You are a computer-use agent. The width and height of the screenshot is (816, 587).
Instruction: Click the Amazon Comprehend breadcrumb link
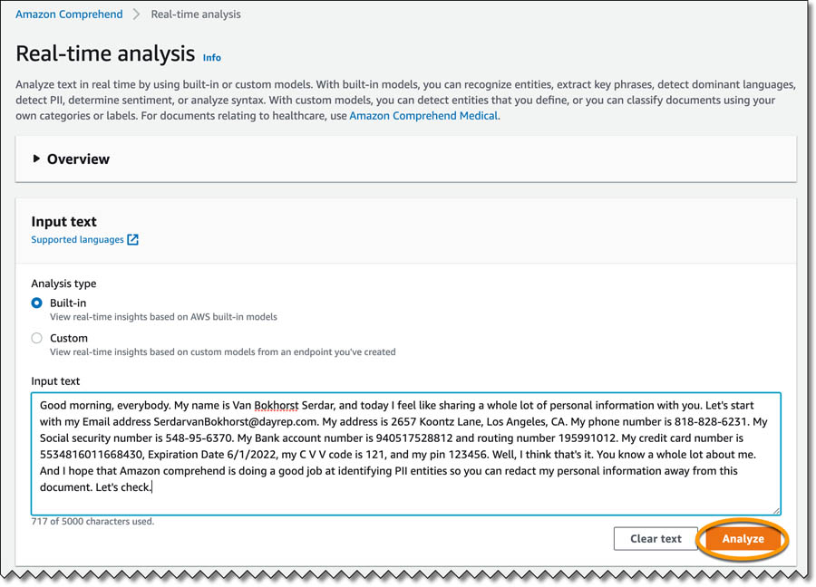pyautogui.click(x=70, y=14)
